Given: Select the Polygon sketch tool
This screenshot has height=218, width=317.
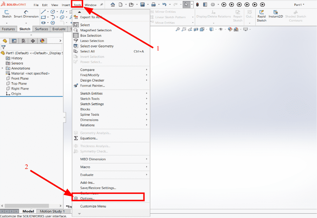Looking at the screenshot, I should [x=53, y=23].
